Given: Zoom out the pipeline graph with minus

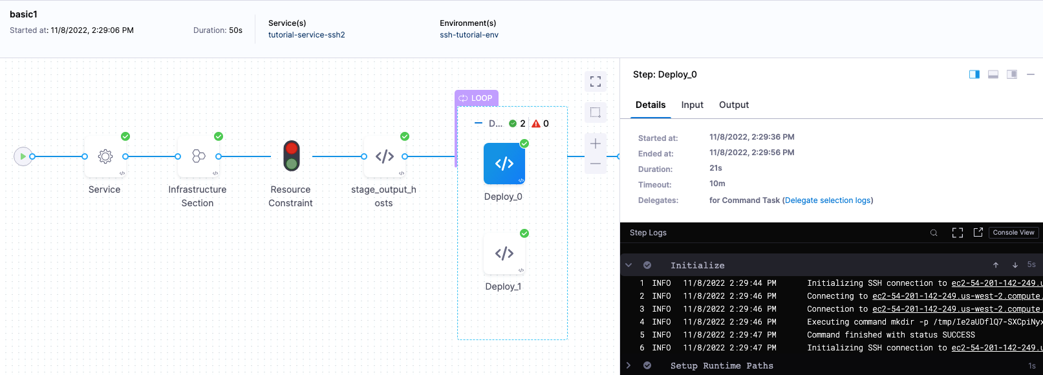Looking at the screenshot, I should (596, 164).
